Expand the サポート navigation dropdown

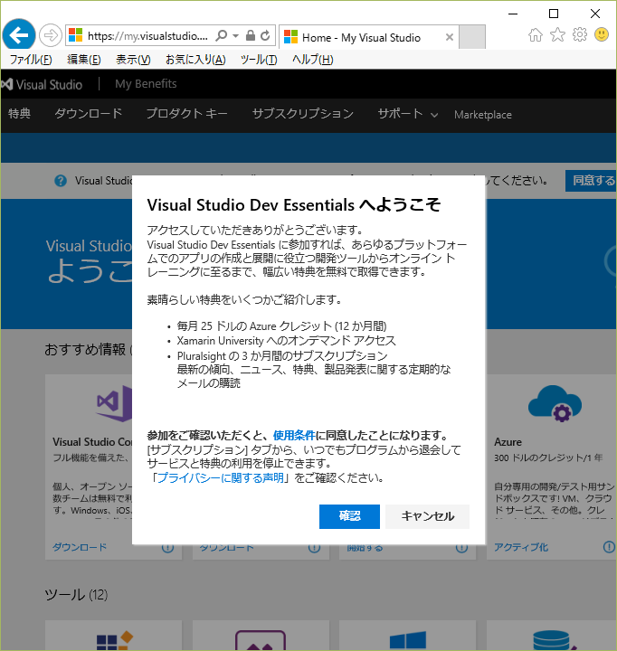407,114
